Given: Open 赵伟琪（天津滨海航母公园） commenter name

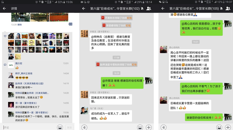Looking at the screenshot, I should click(30, 84).
